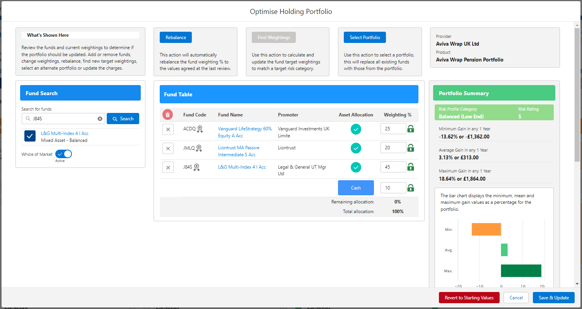The height and width of the screenshot is (309, 582).
Task: Click the dark green Max. bar in chart
Action: 521,271
